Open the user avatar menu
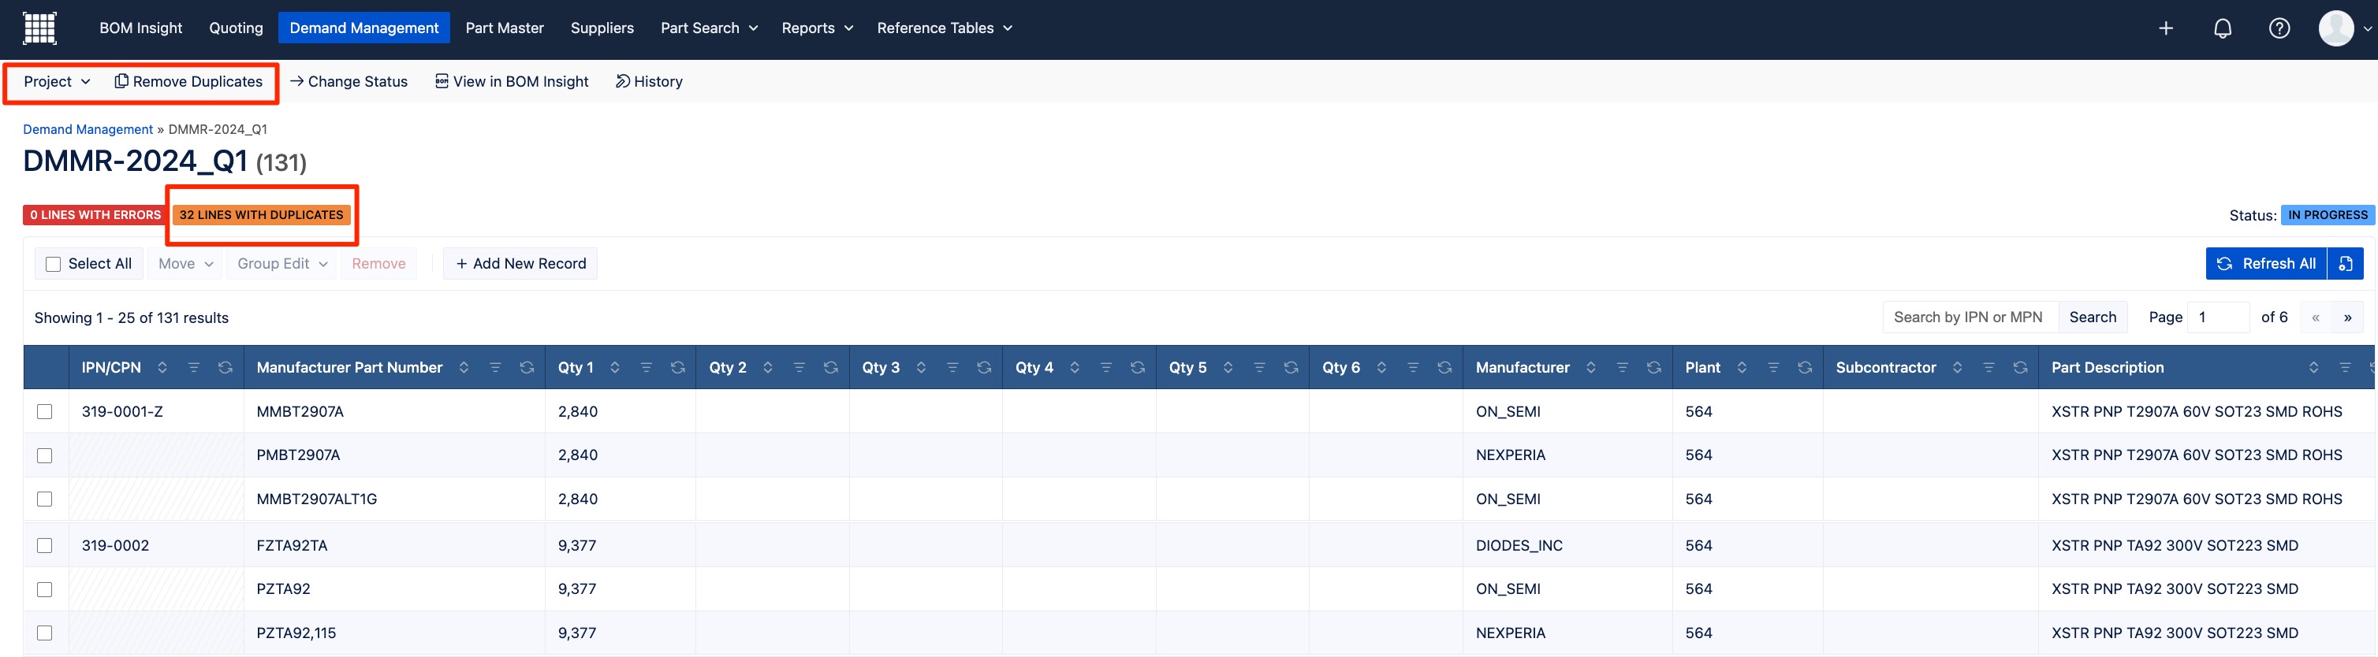The height and width of the screenshot is (657, 2378). click(x=2345, y=28)
